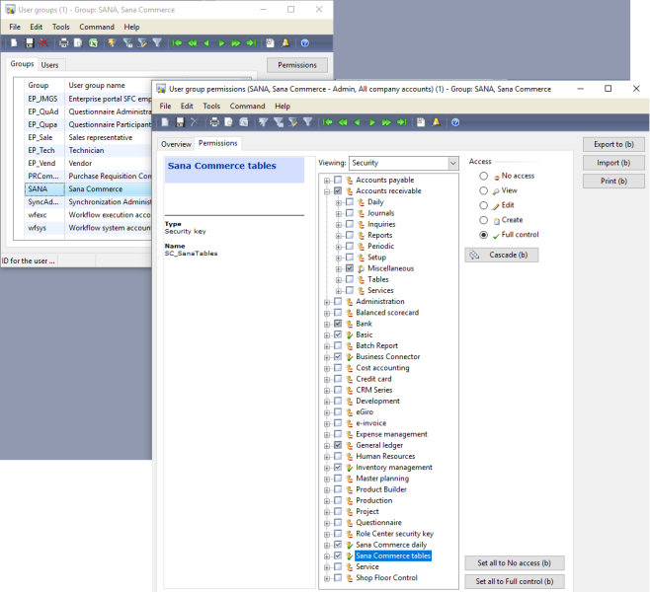Click the New record icon in User groups toolbar
This screenshot has height=592, width=650.
pyautogui.click(x=14, y=42)
